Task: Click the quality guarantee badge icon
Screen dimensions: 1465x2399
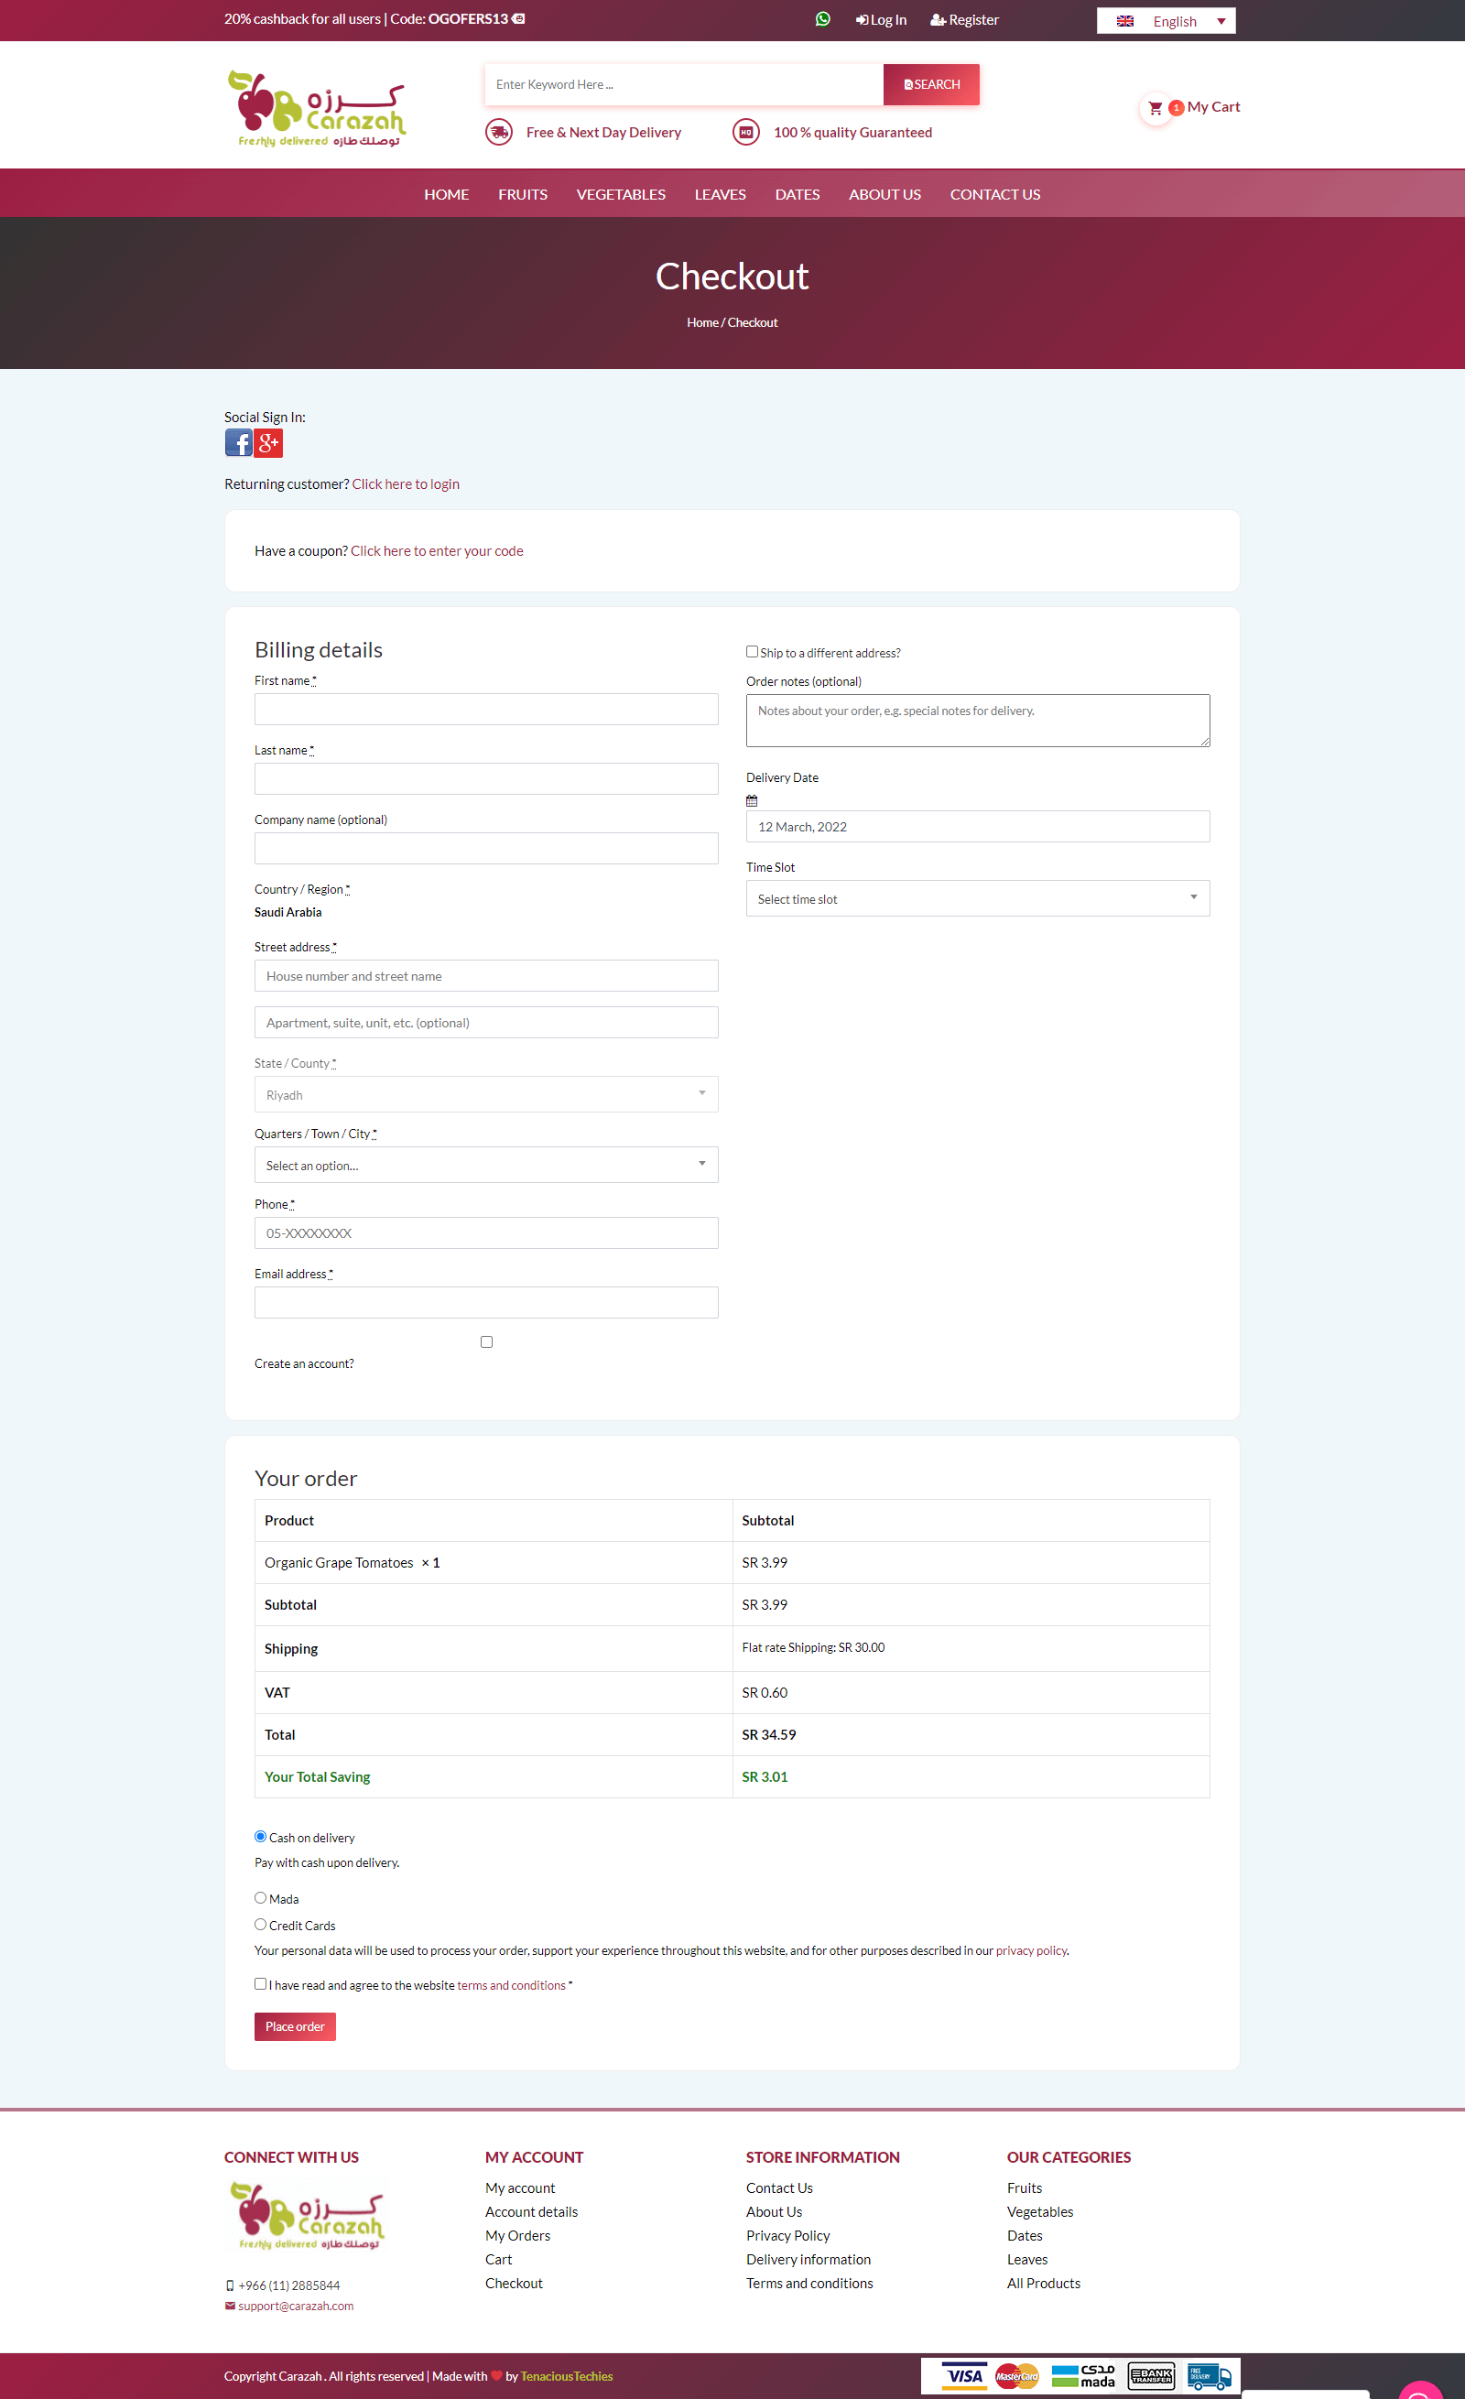Action: click(745, 133)
